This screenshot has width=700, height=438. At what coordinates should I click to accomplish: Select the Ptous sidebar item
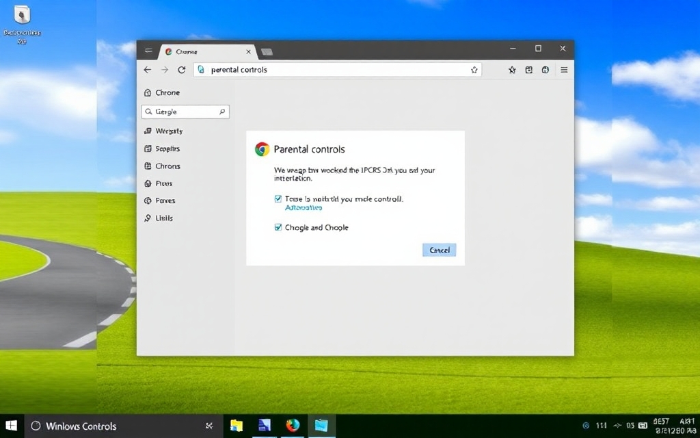(x=158, y=183)
